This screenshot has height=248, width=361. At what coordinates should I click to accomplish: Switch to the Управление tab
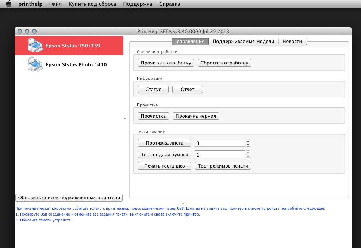(x=190, y=42)
